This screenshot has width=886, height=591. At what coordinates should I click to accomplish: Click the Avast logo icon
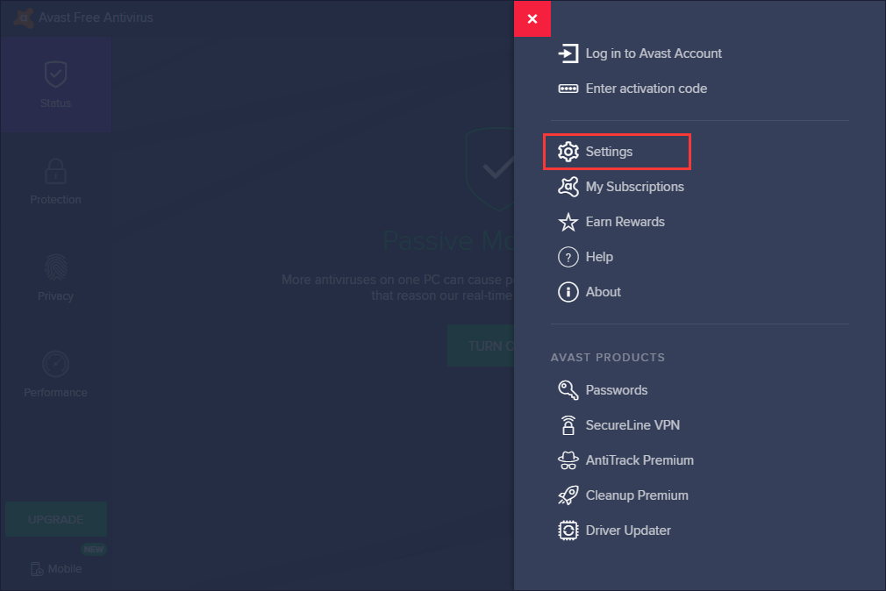pos(23,18)
